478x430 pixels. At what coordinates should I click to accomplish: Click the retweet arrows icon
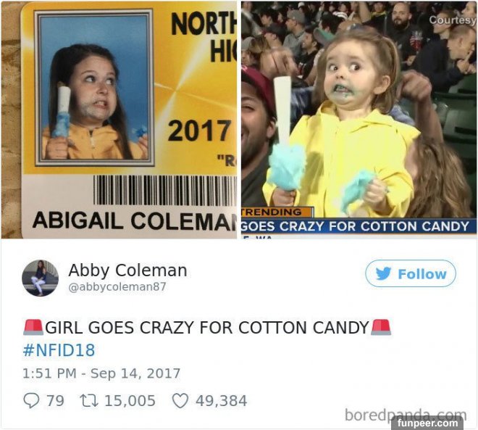tap(89, 400)
